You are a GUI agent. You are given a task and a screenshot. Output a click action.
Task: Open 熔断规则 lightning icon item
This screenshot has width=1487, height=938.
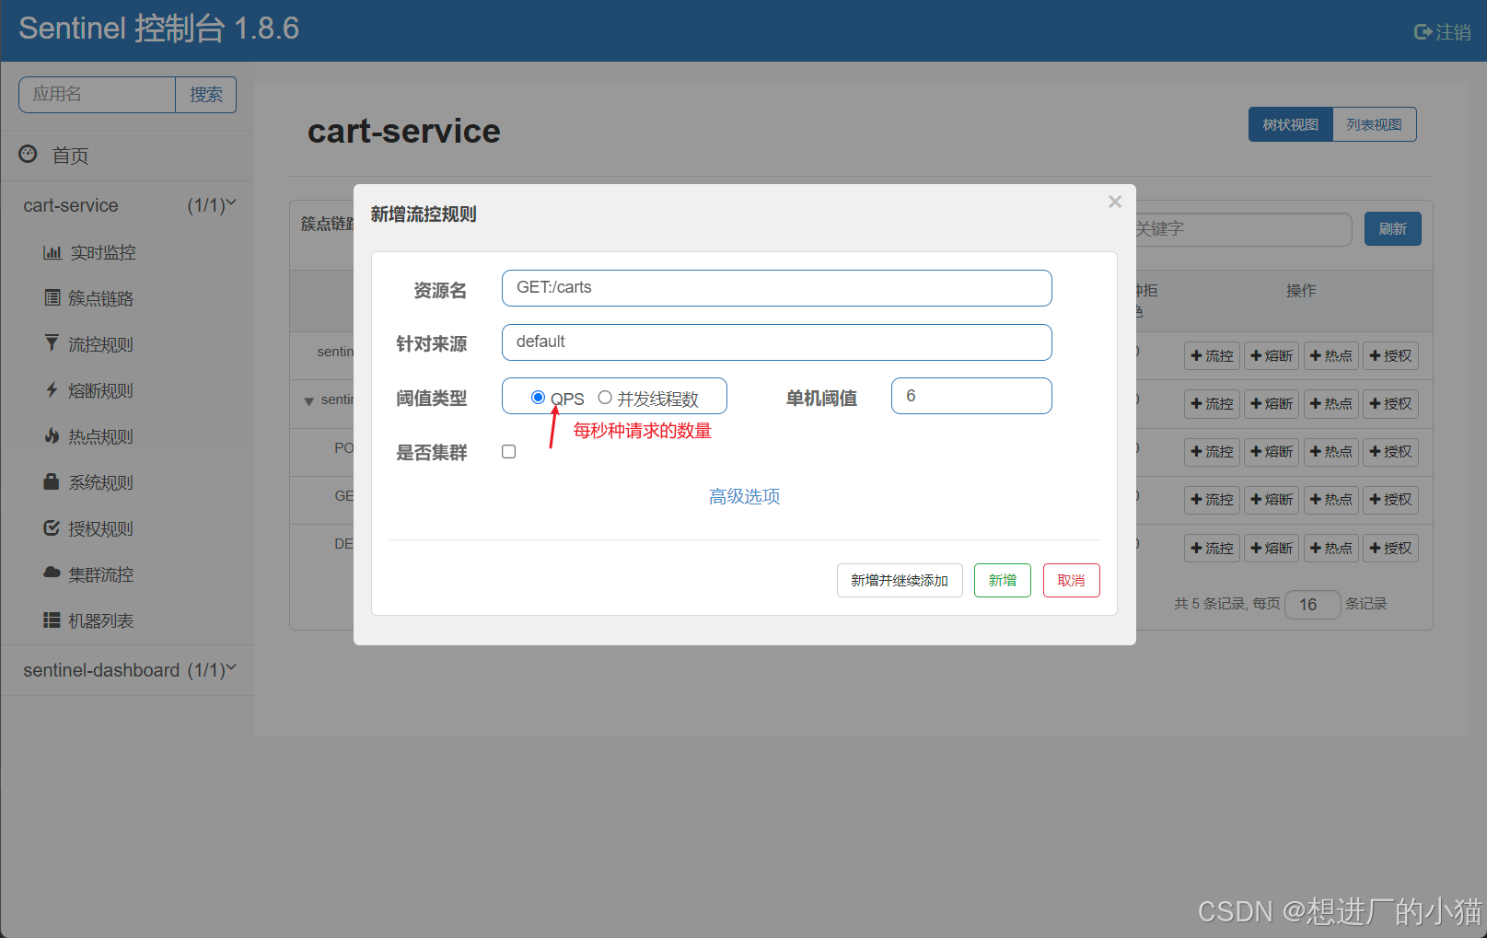click(52, 389)
